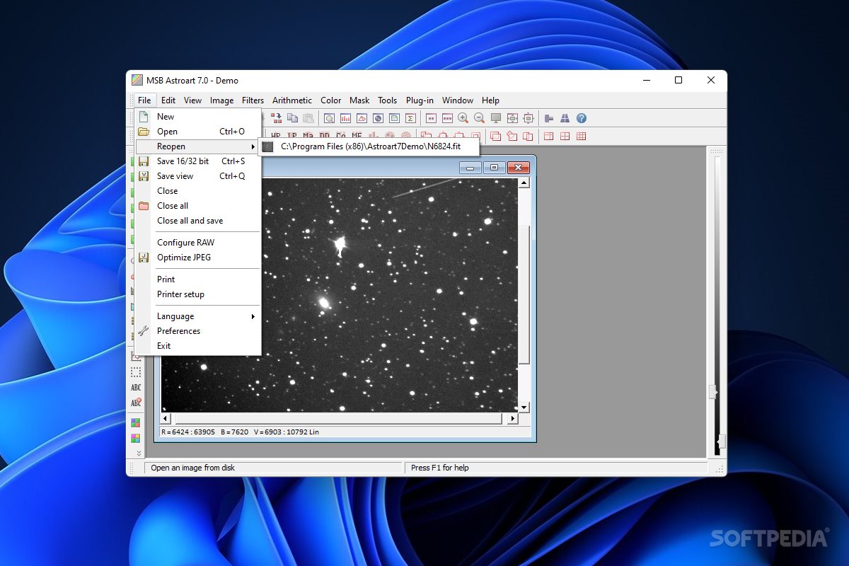Click the zoom in magnifier icon

(463, 118)
